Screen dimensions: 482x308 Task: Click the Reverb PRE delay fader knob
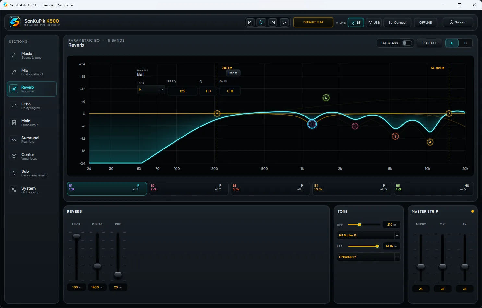click(x=118, y=274)
